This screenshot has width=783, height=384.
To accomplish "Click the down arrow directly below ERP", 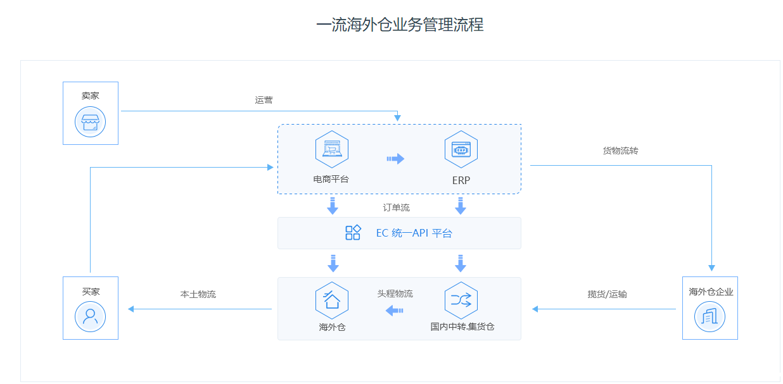I will click(461, 206).
